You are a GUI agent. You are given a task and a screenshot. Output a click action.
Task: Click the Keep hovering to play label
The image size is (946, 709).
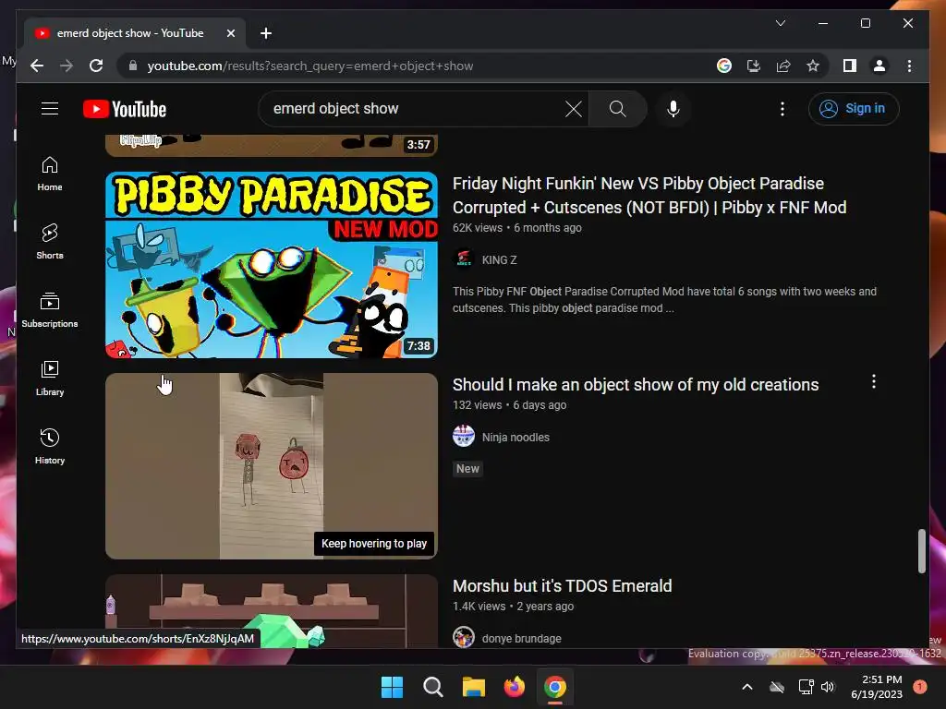pos(374,543)
